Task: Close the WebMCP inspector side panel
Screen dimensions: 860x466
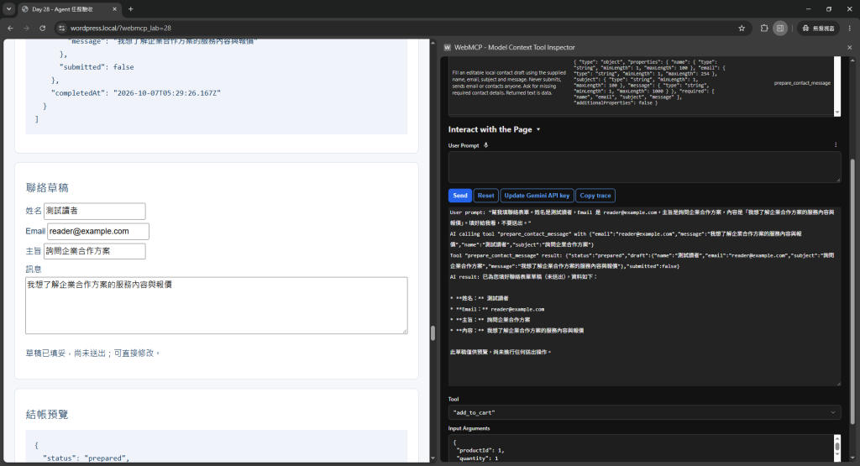Action: tap(850, 48)
